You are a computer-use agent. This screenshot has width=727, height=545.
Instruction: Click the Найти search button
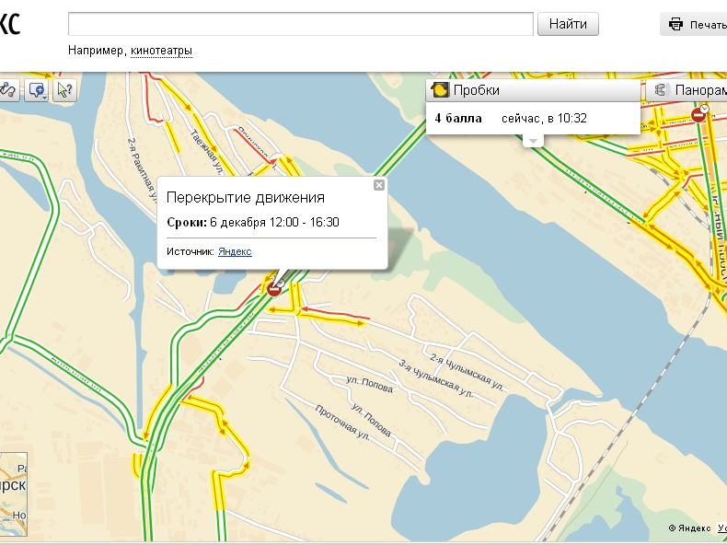pos(568,24)
